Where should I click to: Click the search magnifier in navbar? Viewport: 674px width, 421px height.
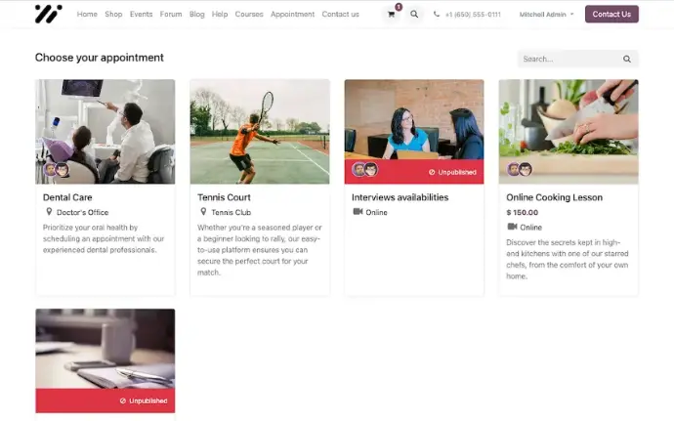coord(414,15)
